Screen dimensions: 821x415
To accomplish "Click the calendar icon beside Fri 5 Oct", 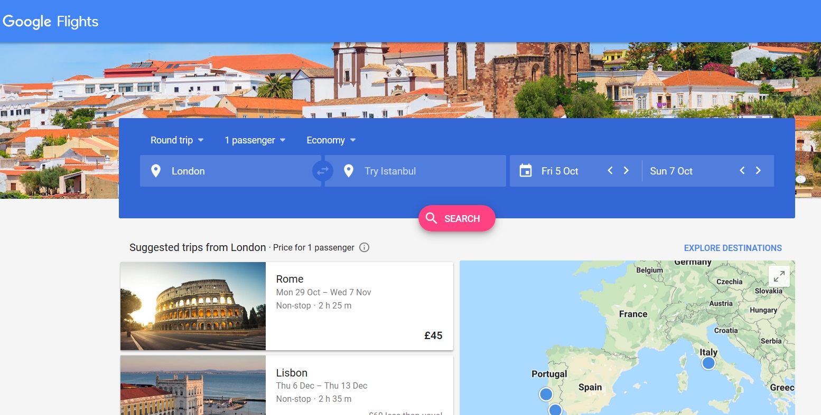I will [x=525, y=171].
